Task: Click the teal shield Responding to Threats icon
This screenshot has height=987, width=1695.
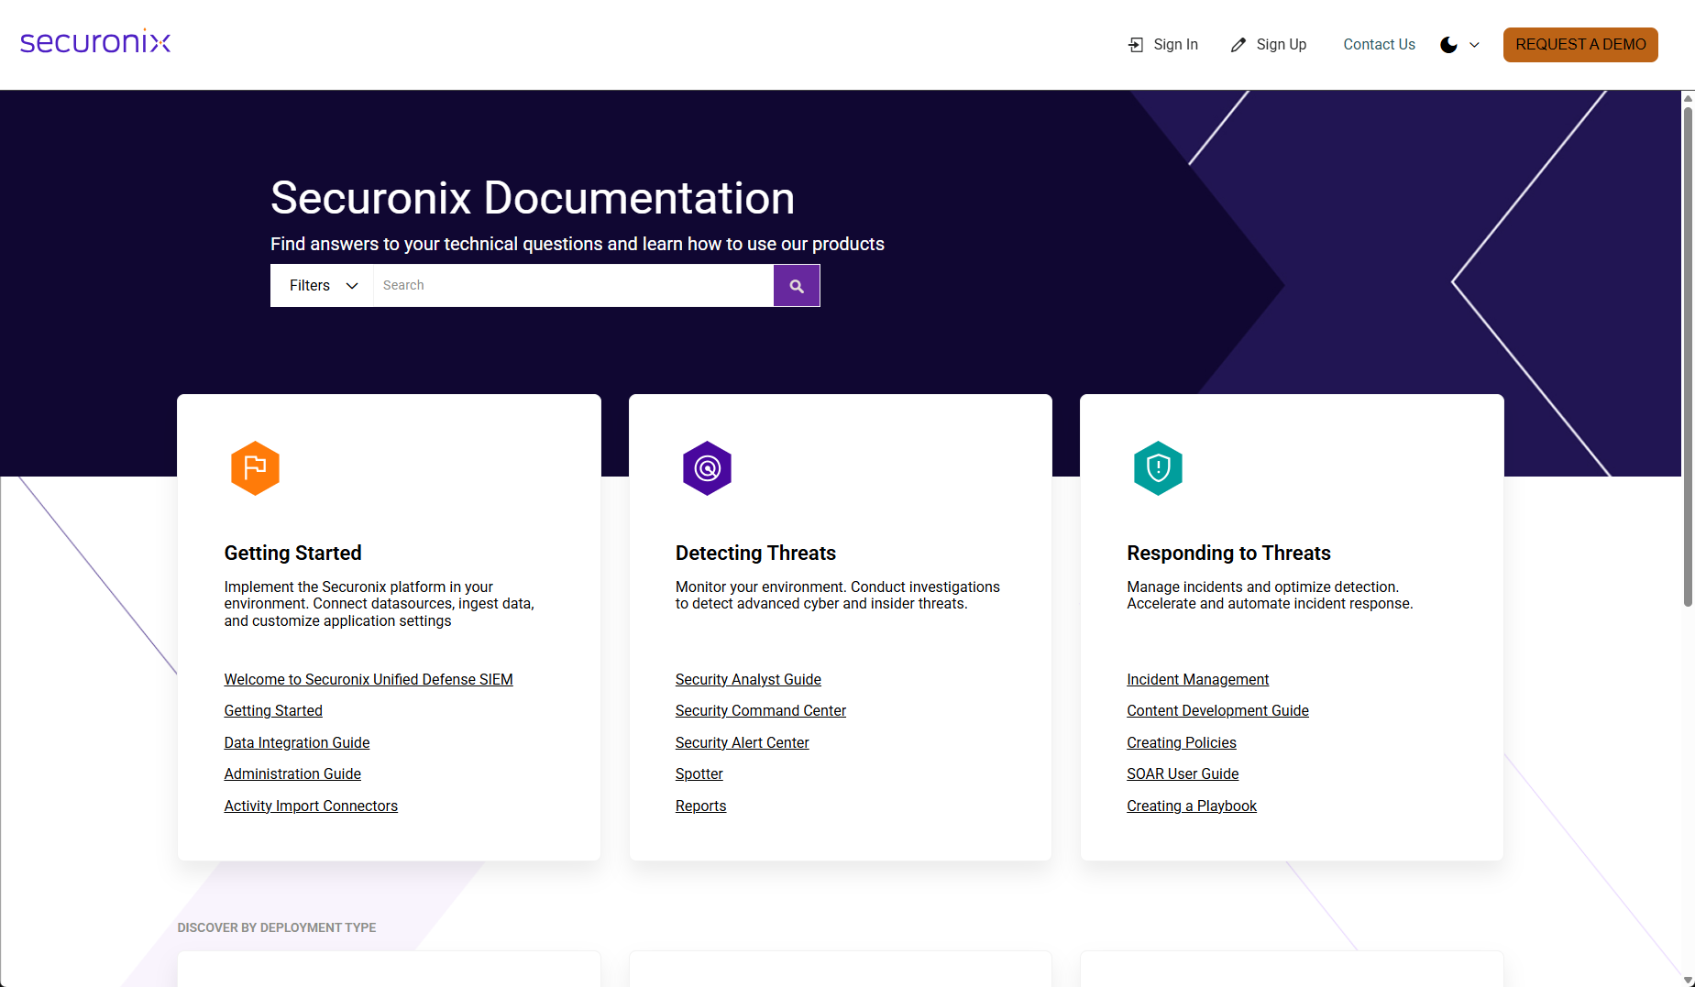Action: coord(1158,468)
